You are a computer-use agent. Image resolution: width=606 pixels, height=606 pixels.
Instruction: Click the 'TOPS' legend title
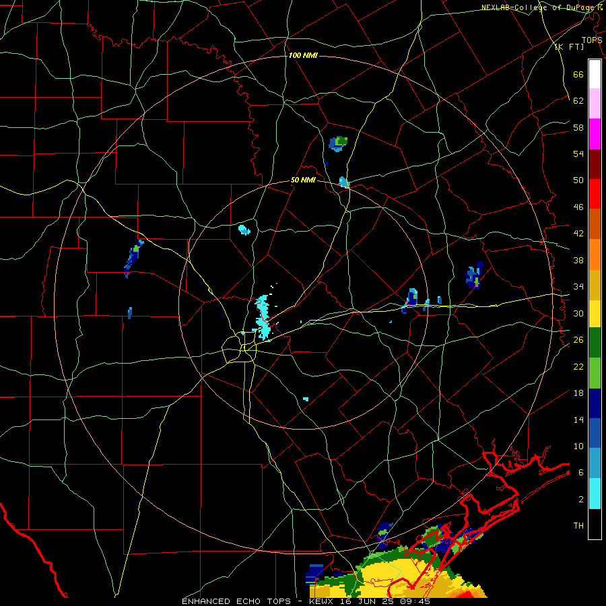coord(592,40)
